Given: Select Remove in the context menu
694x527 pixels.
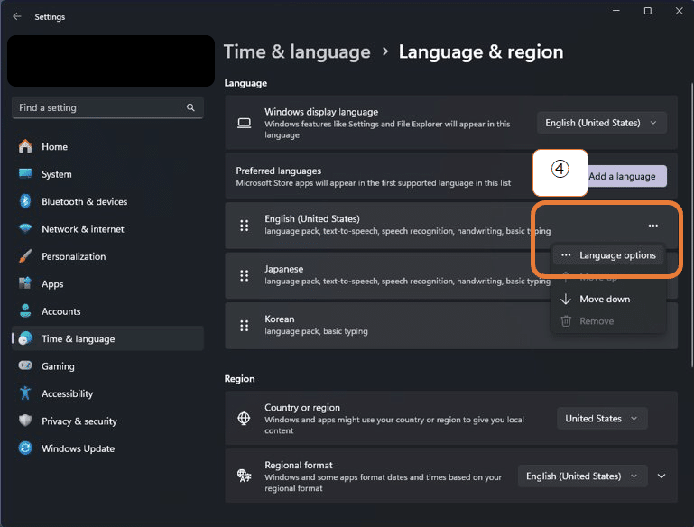Looking at the screenshot, I should [x=608, y=321].
